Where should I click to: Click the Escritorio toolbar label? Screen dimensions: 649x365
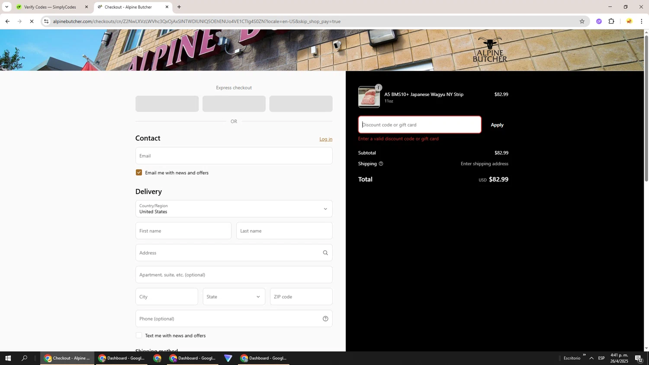coord(572,358)
